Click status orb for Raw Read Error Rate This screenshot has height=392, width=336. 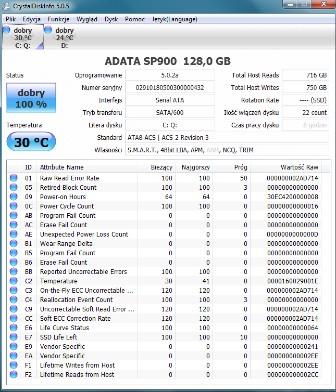click(x=14, y=178)
